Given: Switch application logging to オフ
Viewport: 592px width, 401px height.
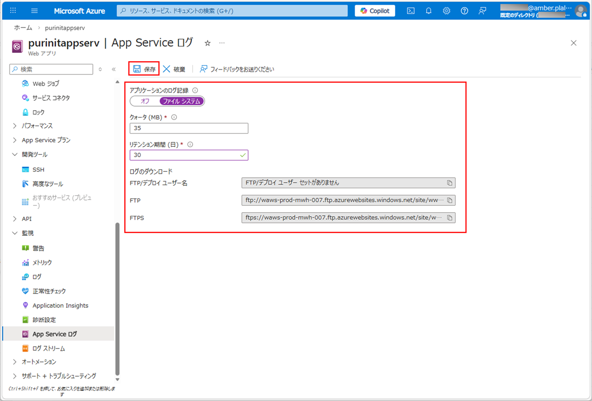Looking at the screenshot, I should [145, 101].
